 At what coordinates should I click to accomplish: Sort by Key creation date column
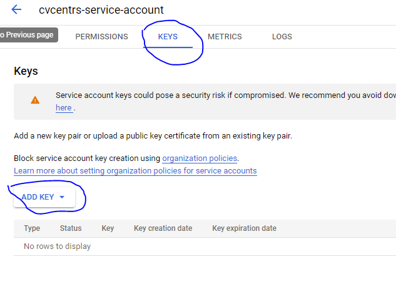(163, 228)
